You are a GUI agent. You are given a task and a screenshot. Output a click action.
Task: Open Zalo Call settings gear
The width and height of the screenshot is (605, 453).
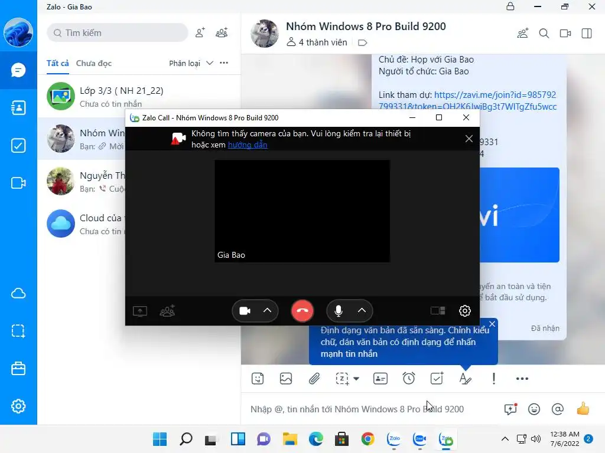[465, 311]
